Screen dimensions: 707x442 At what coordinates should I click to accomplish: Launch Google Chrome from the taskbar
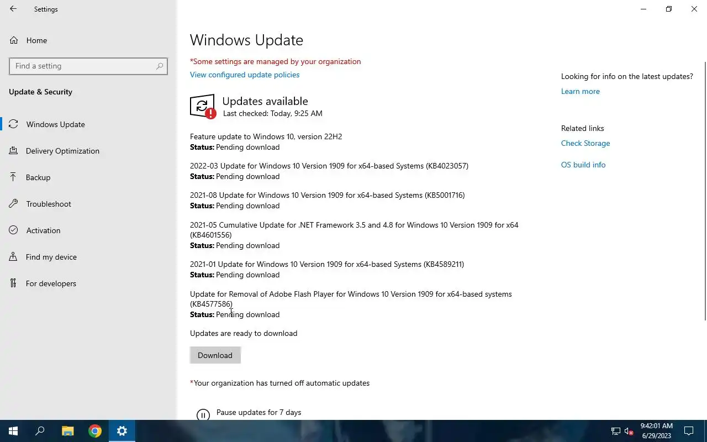[95, 431]
